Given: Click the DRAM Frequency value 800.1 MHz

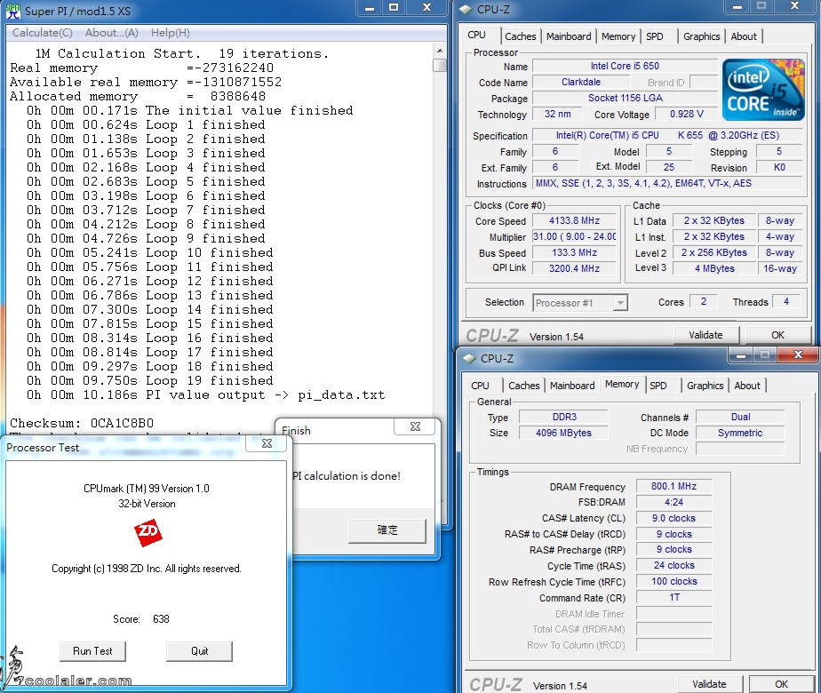Looking at the screenshot, I should click(x=674, y=486).
